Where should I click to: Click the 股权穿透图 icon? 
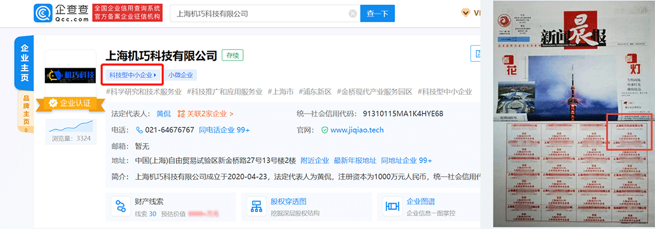point(256,206)
